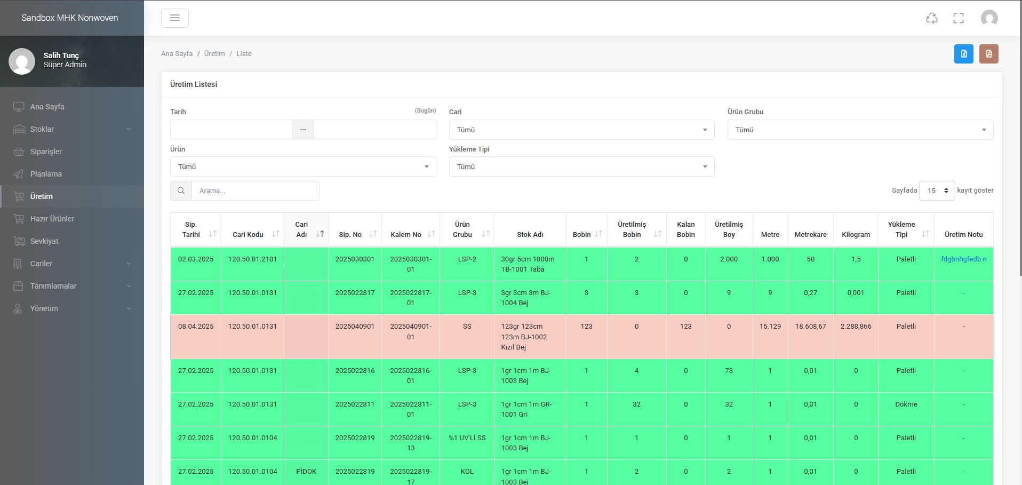Open the Ürün Grubu filter dropdown
Viewport: 1022px width, 485px height.
coord(860,130)
